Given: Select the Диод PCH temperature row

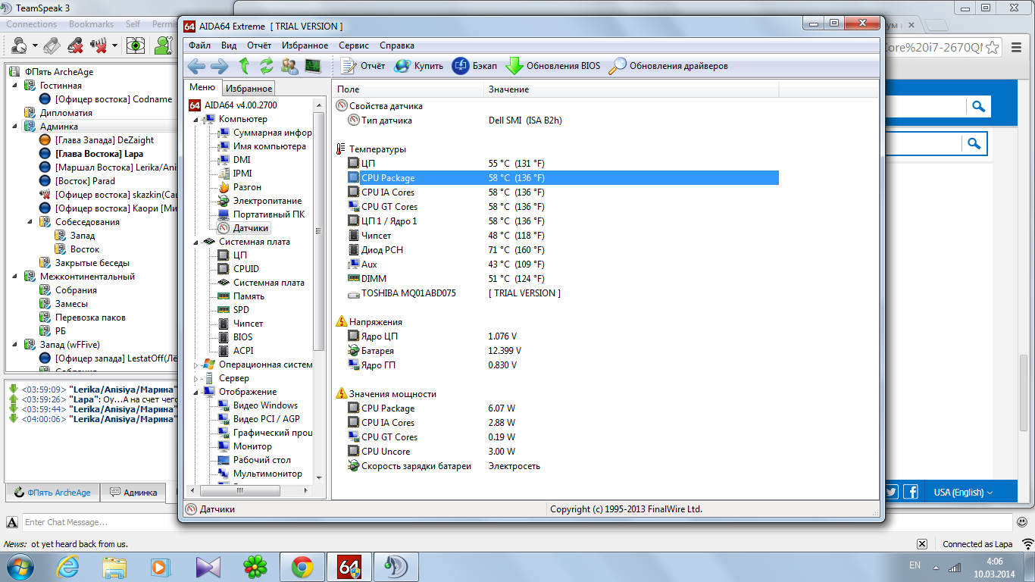Looking at the screenshot, I should click(563, 249).
